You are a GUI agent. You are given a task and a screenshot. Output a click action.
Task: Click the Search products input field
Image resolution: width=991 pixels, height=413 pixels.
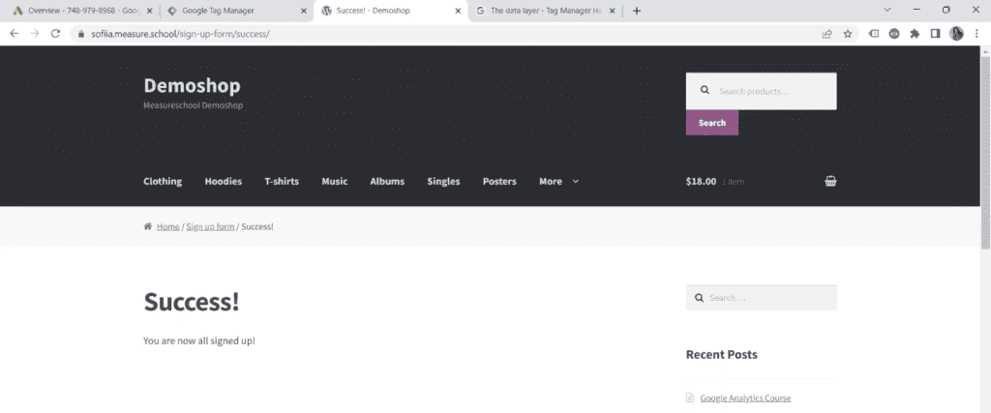tap(761, 91)
